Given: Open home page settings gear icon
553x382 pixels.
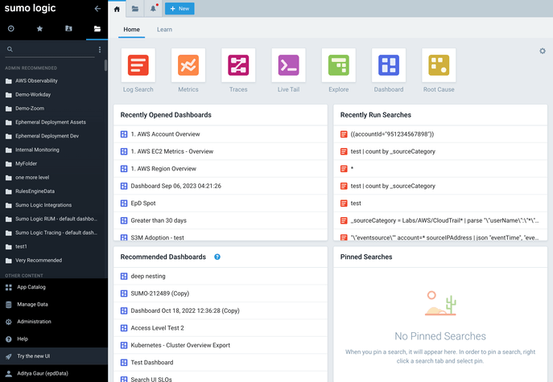Looking at the screenshot, I should coord(543,51).
